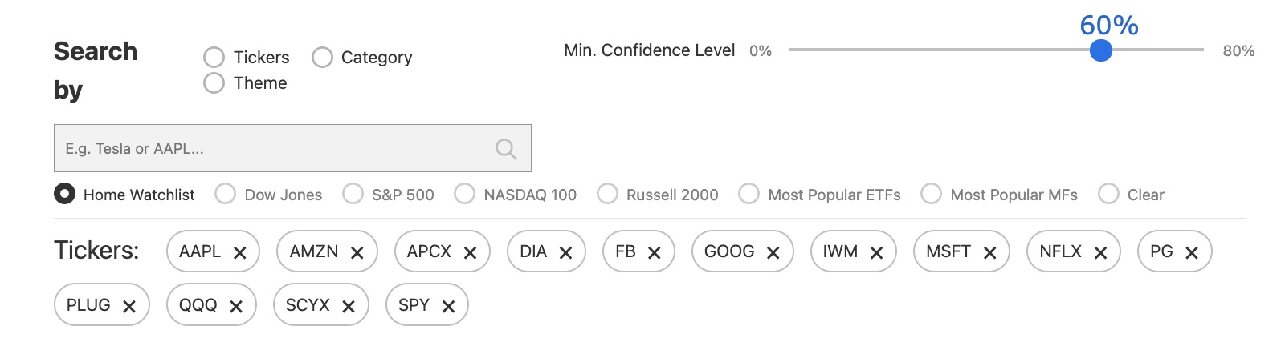Click the Clear radio option
Image resolution: width=1285 pixels, height=338 pixels.
1108,195
